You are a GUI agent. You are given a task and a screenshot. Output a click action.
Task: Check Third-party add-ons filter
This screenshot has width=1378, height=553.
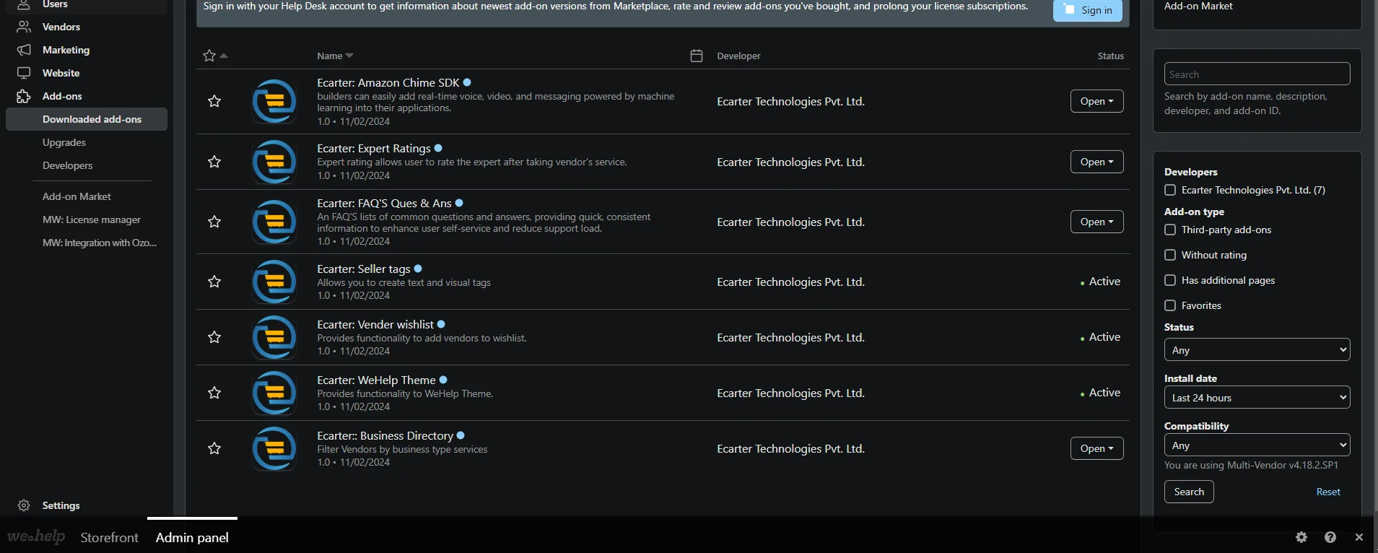pyautogui.click(x=1170, y=230)
